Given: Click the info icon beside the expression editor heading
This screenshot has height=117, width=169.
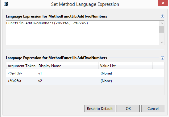Looking at the screenshot, I should pos(163,16).
